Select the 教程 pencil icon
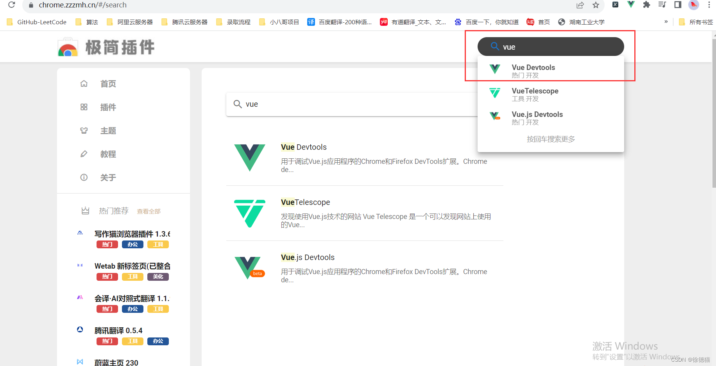The image size is (716, 366). (84, 154)
